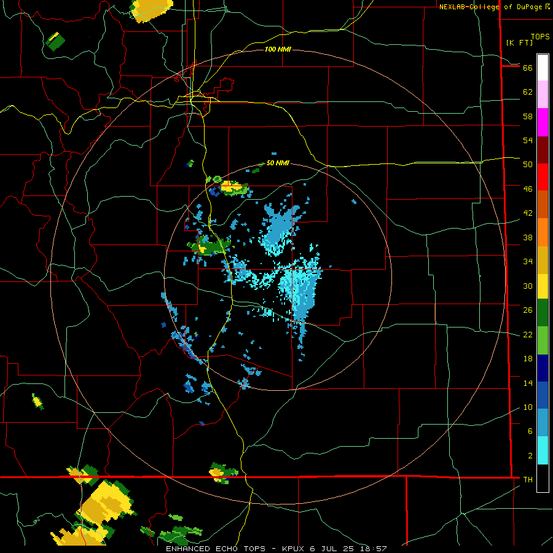Pick the medium blue legend swatch

point(543,395)
